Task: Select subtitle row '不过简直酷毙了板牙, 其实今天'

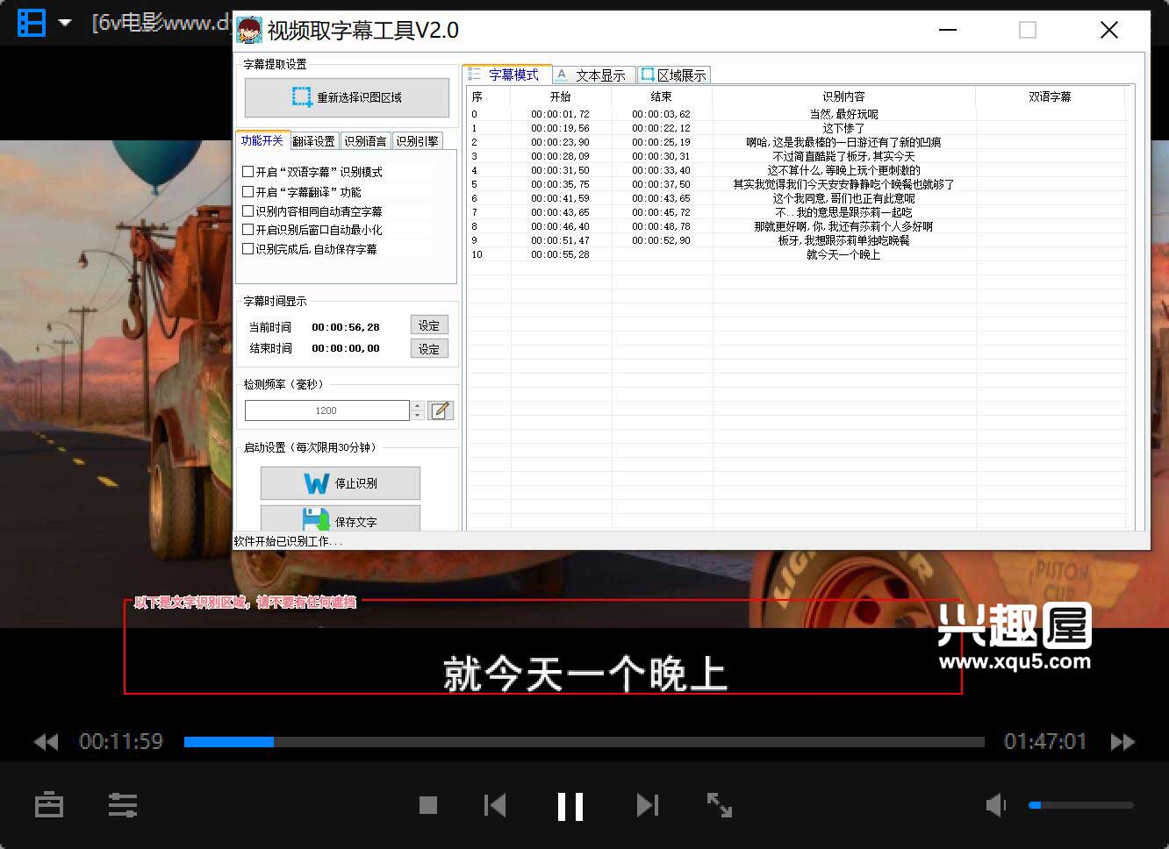Action: pos(796,156)
